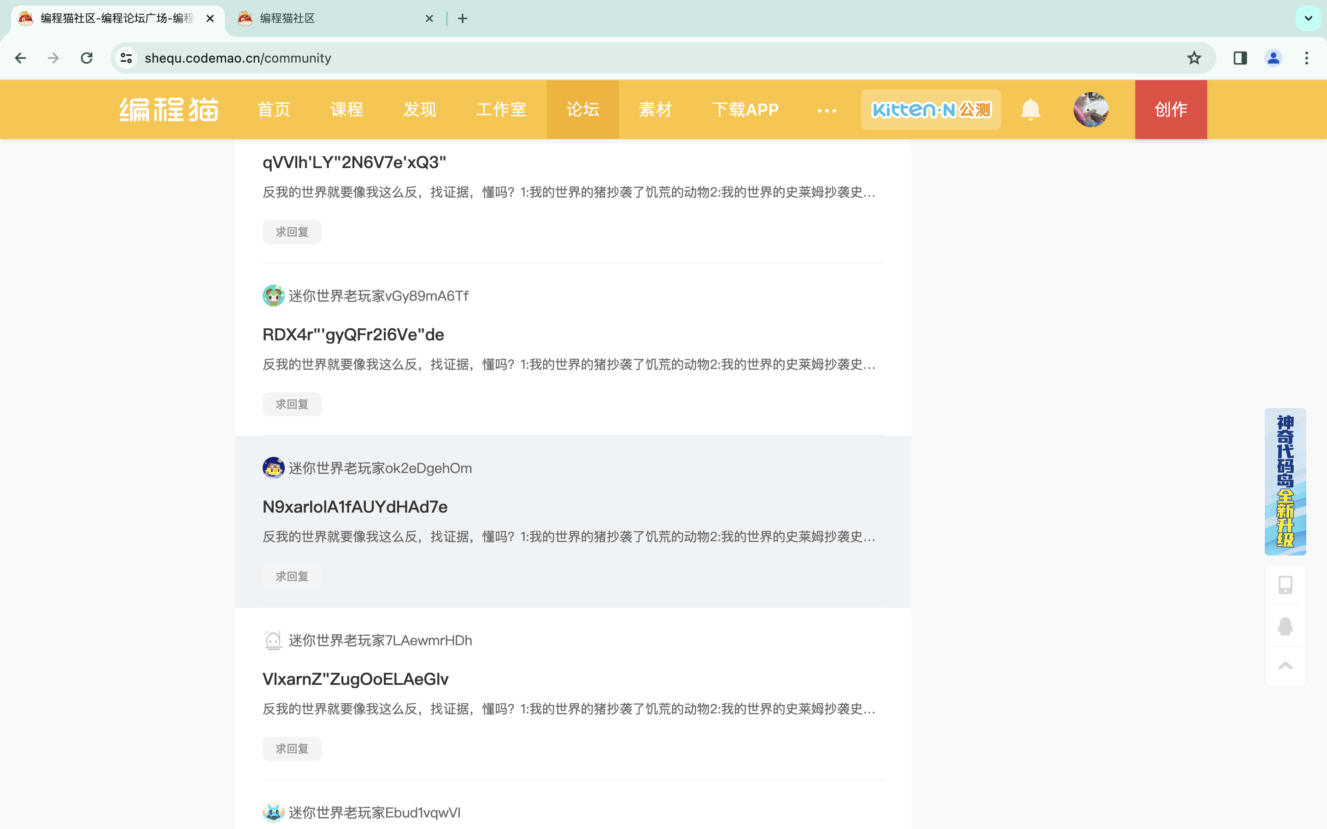Click the 编程猫 logo in the header
This screenshot has width=1327, height=829.
[x=170, y=109]
